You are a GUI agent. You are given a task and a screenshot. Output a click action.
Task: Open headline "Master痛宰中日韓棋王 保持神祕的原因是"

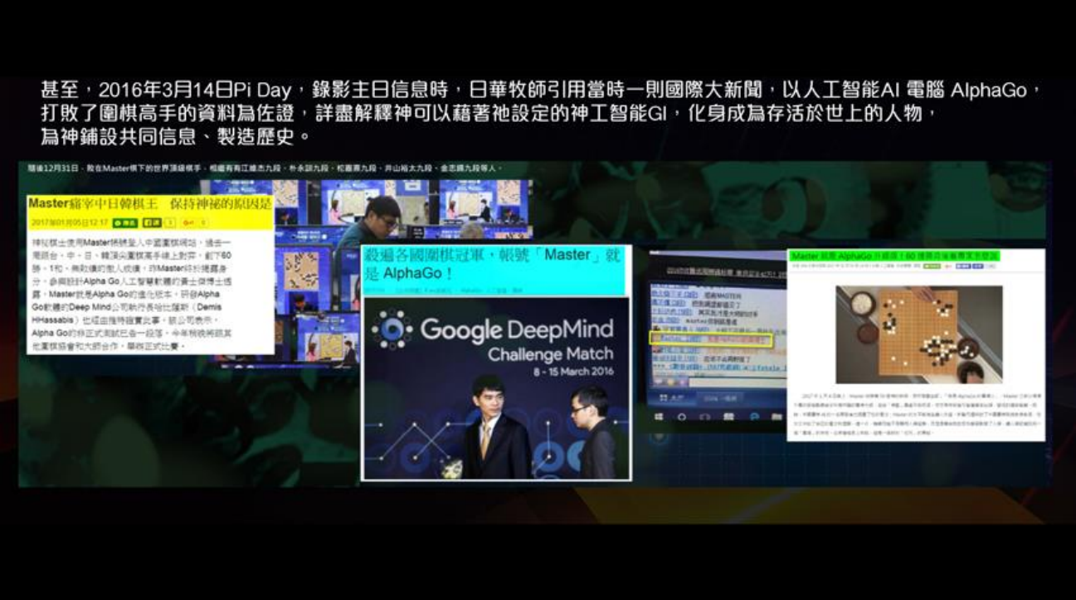point(149,203)
